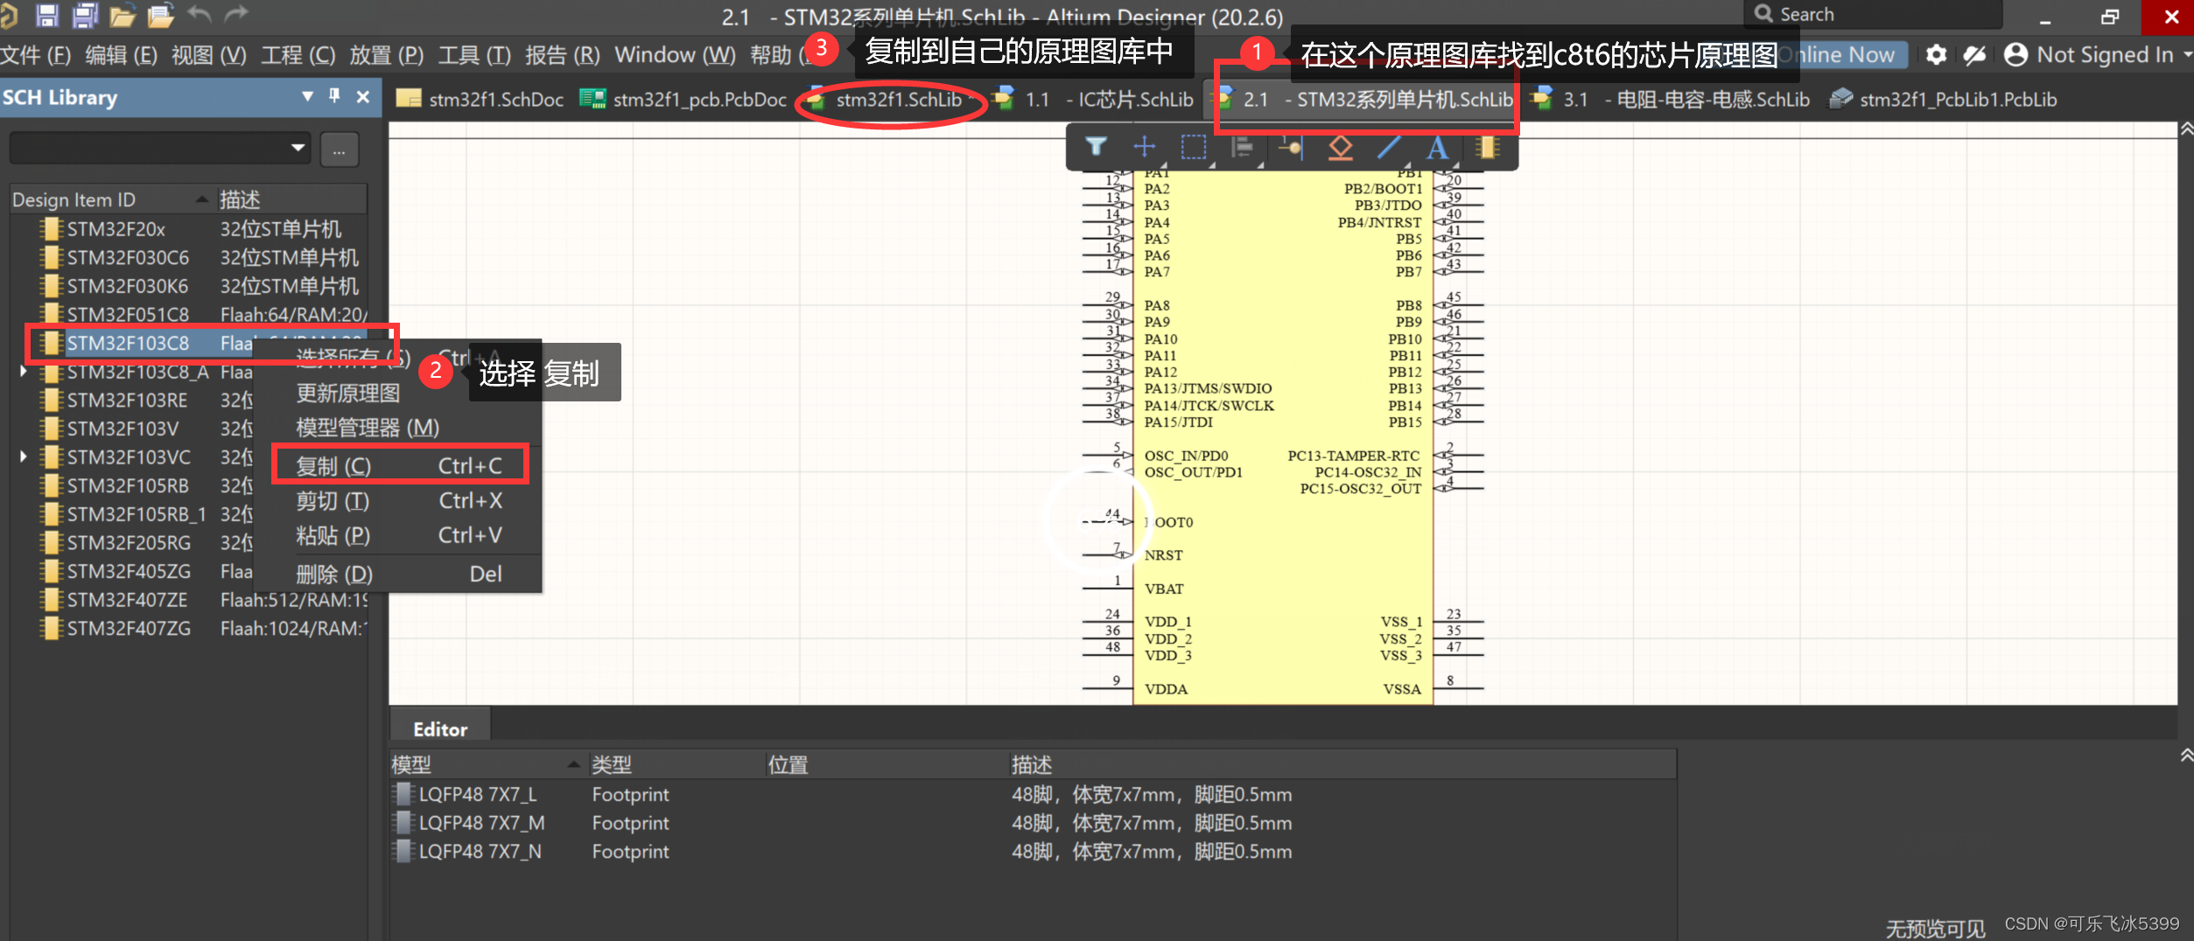Choose the Place Line tool

(1389, 147)
